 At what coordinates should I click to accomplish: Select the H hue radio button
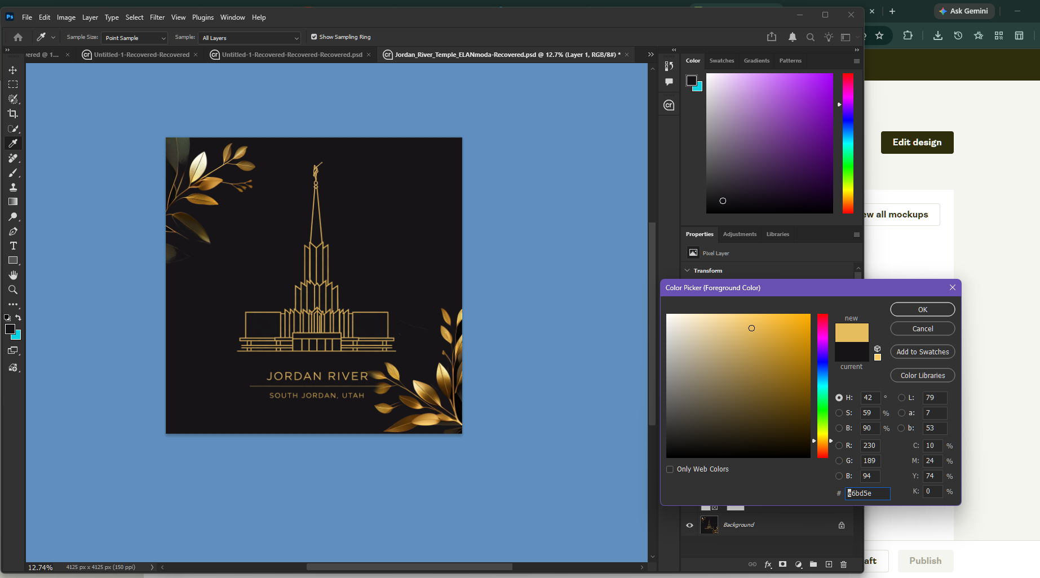[839, 398]
